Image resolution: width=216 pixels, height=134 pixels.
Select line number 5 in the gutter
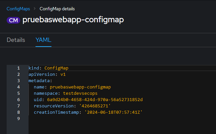pos(19,93)
